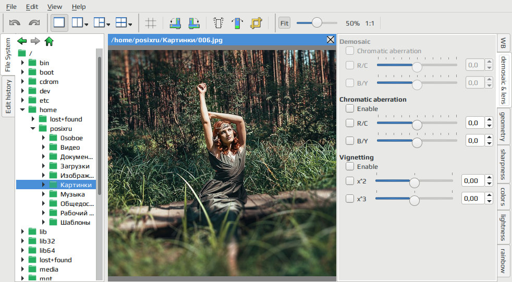Select the four-pane grid view icon
This screenshot has width=512, height=282.
coord(121,22)
